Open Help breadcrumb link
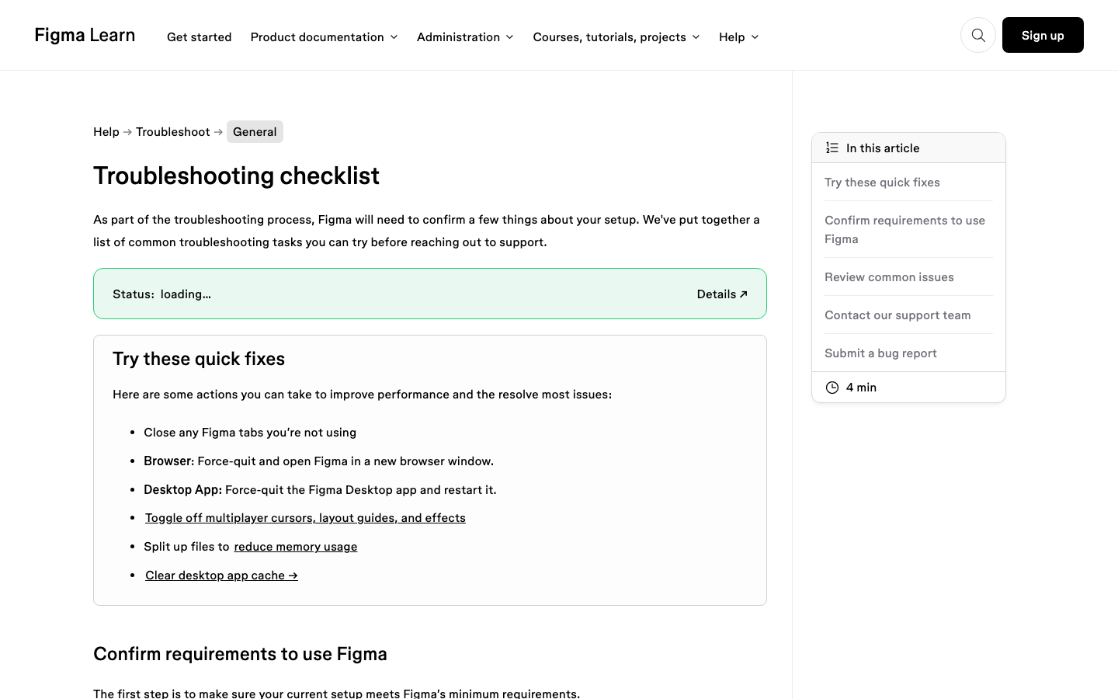 [106, 132]
